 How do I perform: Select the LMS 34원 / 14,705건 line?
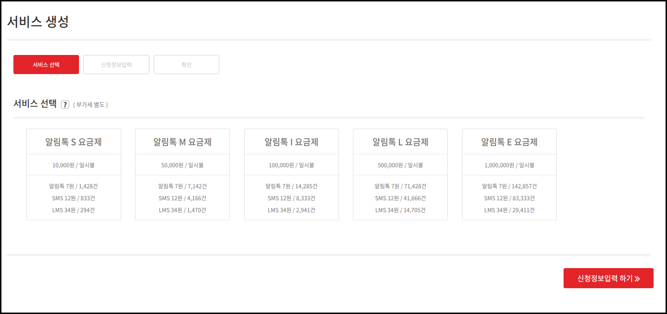pyautogui.click(x=400, y=210)
